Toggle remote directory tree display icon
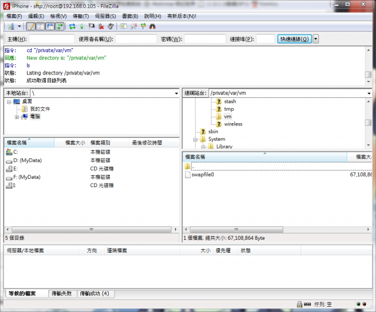 pyautogui.click(x=50, y=26)
